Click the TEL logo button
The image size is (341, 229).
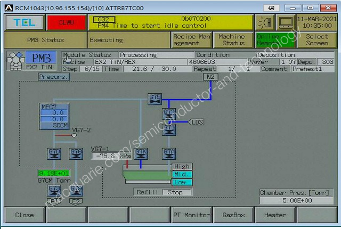23,22
